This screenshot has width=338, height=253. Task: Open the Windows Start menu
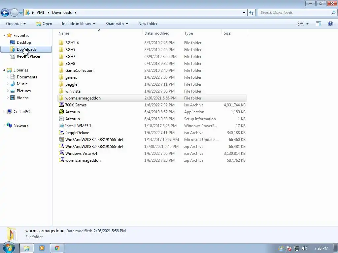coord(9,248)
